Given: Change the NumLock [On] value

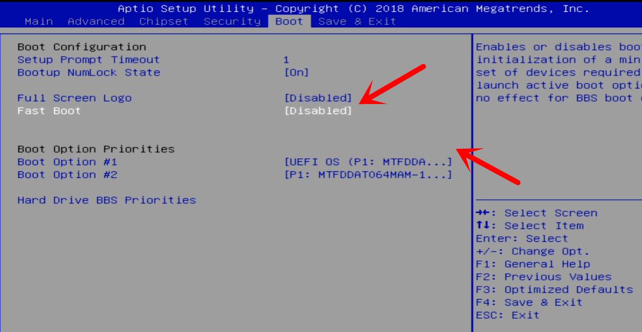Looking at the screenshot, I should [297, 72].
